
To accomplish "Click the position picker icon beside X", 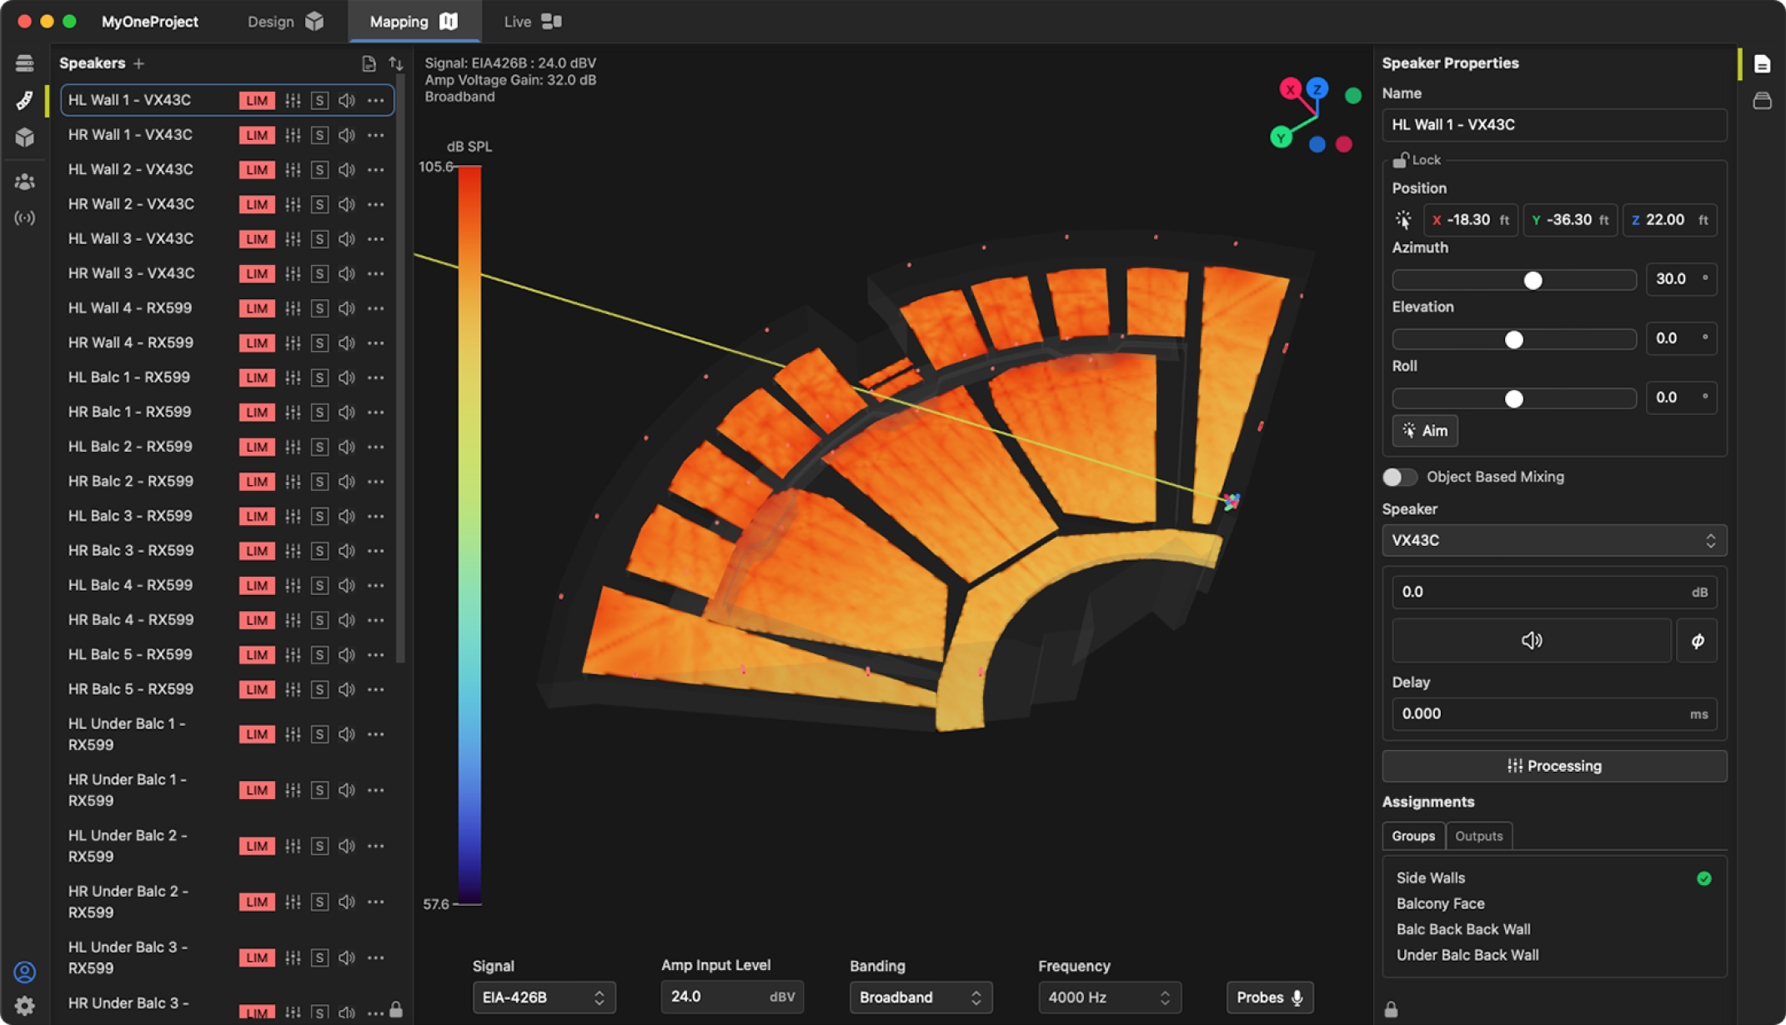I will 1404,220.
